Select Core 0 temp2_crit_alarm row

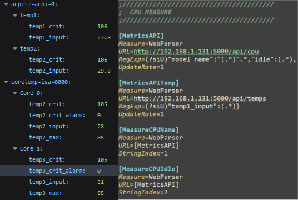coord(59,116)
